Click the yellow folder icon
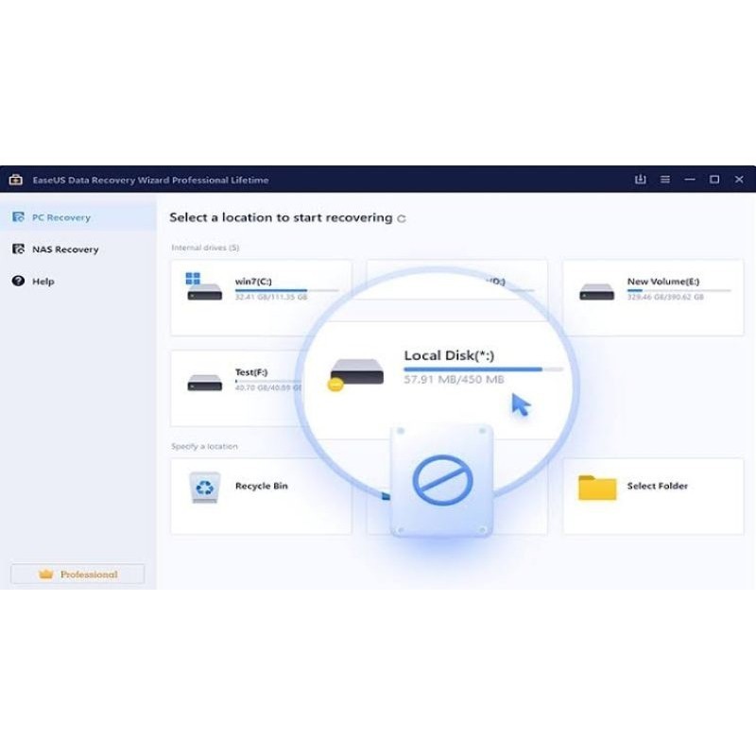Screen dimensions: 756x756 (x=597, y=488)
